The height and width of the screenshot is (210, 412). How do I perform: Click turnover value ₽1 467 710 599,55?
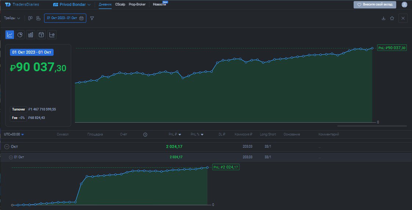pos(42,110)
